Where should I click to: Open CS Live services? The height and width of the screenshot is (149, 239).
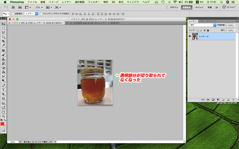pos(229,7)
